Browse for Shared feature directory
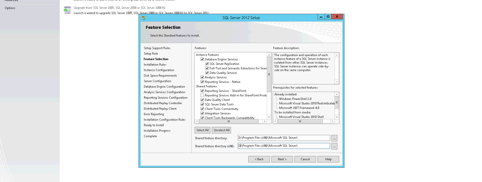This screenshot has width=482, height=182. (334, 138)
